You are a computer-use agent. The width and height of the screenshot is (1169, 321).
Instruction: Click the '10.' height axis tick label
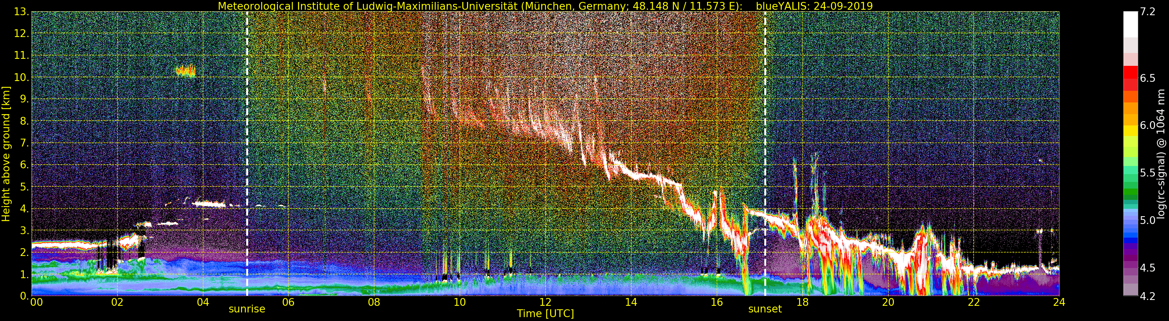pyautogui.click(x=21, y=77)
